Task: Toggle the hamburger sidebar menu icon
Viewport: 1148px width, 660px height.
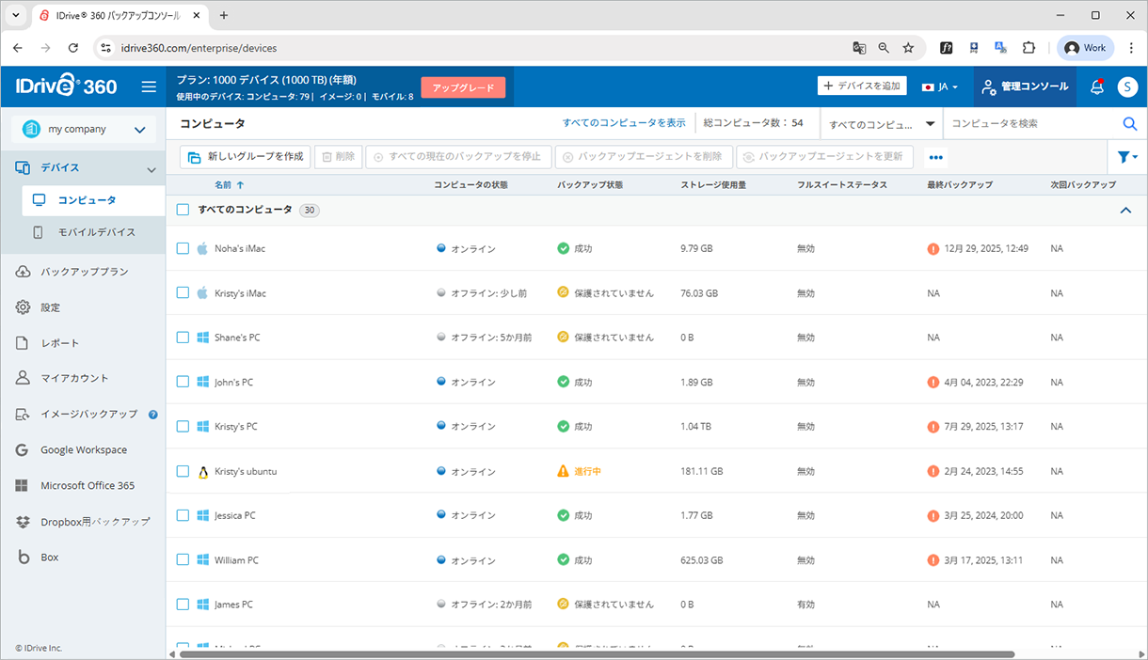Action: [x=149, y=87]
